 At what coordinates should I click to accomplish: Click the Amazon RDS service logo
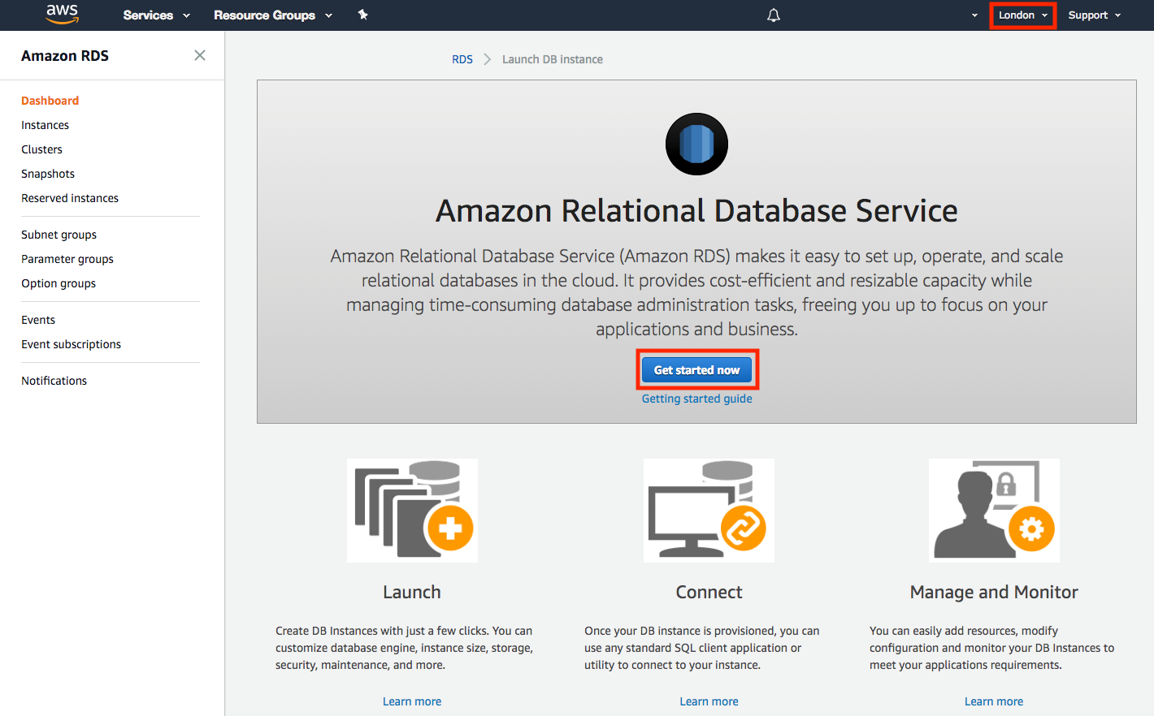click(x=696, y=144)
